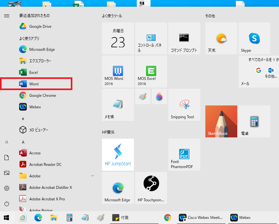Open Notepad from the taskbar
This screenshot has width=279, height=224.
pos(85,218)
